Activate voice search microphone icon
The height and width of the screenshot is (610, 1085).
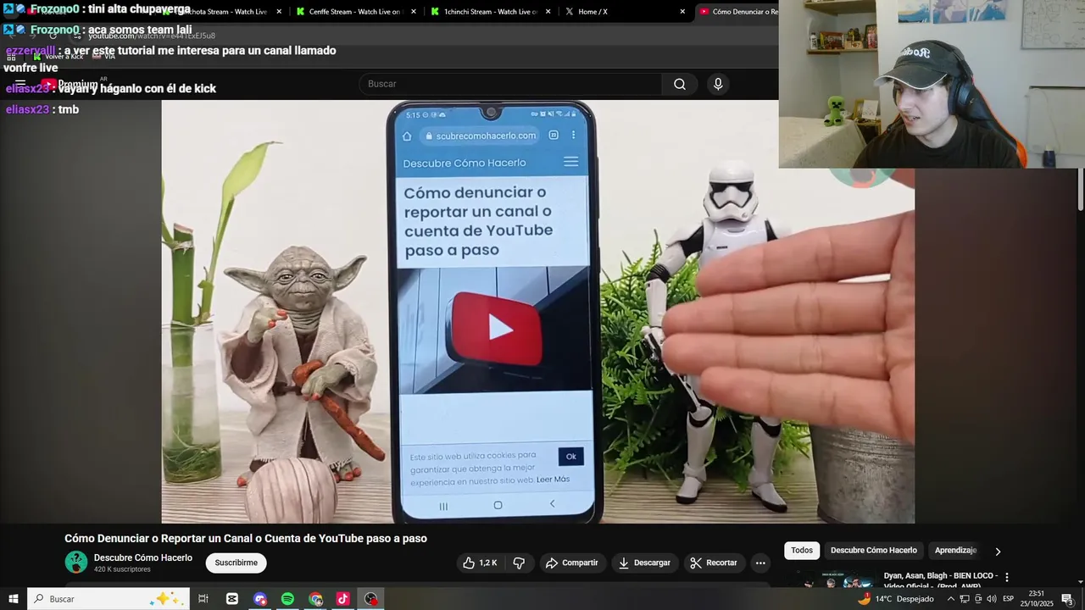[718, 84]
